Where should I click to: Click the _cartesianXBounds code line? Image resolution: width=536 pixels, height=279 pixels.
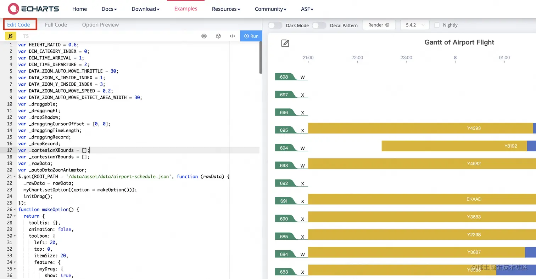coord(54,150)
